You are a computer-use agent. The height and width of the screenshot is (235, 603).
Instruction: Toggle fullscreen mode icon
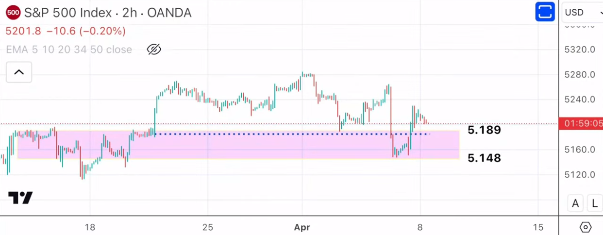(x=545, y=12)
